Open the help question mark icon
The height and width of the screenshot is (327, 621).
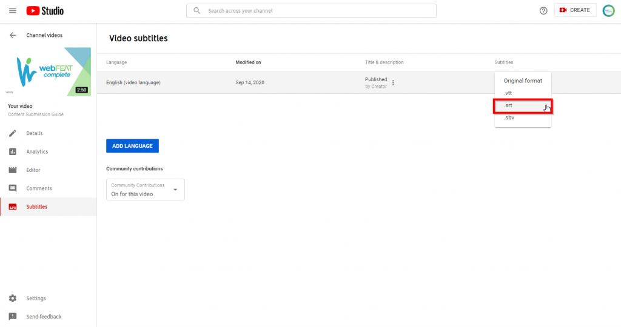[x=543, y=11]
